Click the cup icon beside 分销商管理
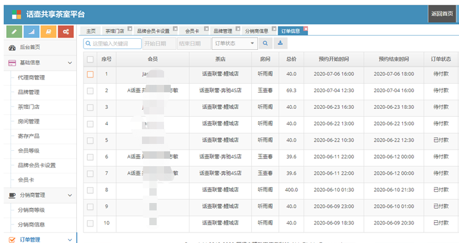This screenshot has height=243, width=459. [12, 195]
